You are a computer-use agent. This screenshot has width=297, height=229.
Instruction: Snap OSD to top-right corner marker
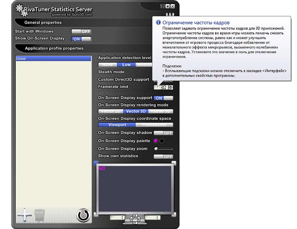click(174, 163)
